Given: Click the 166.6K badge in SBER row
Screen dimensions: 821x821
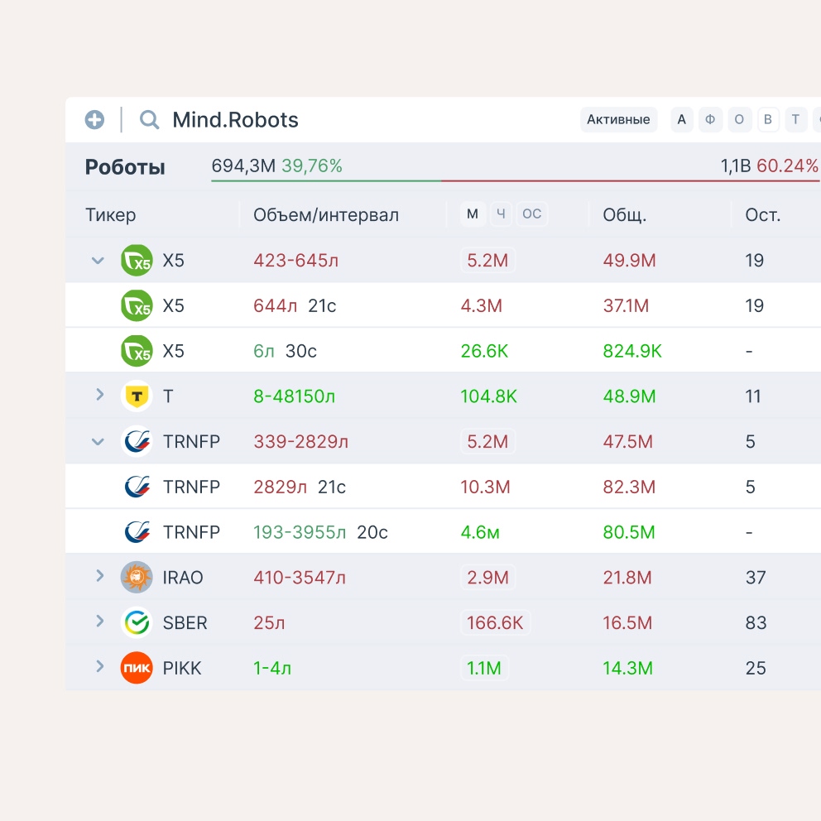Looking at the screenshot, I should 495,622.
